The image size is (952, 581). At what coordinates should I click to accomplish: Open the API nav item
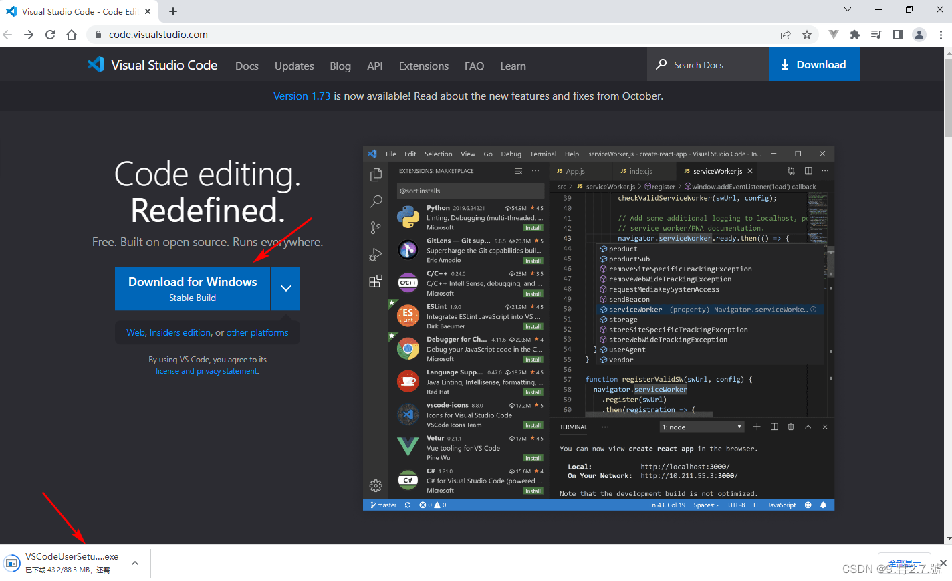(x=375, y=66)
